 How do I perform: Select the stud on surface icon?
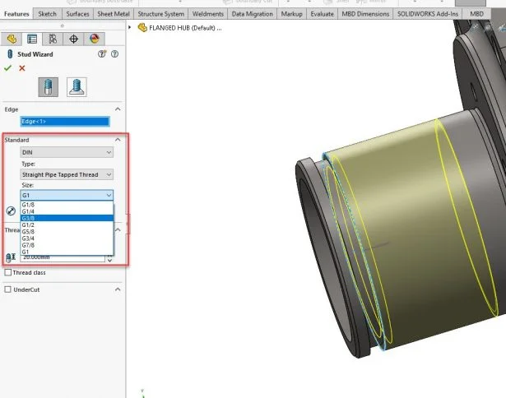tap(76, 87)
